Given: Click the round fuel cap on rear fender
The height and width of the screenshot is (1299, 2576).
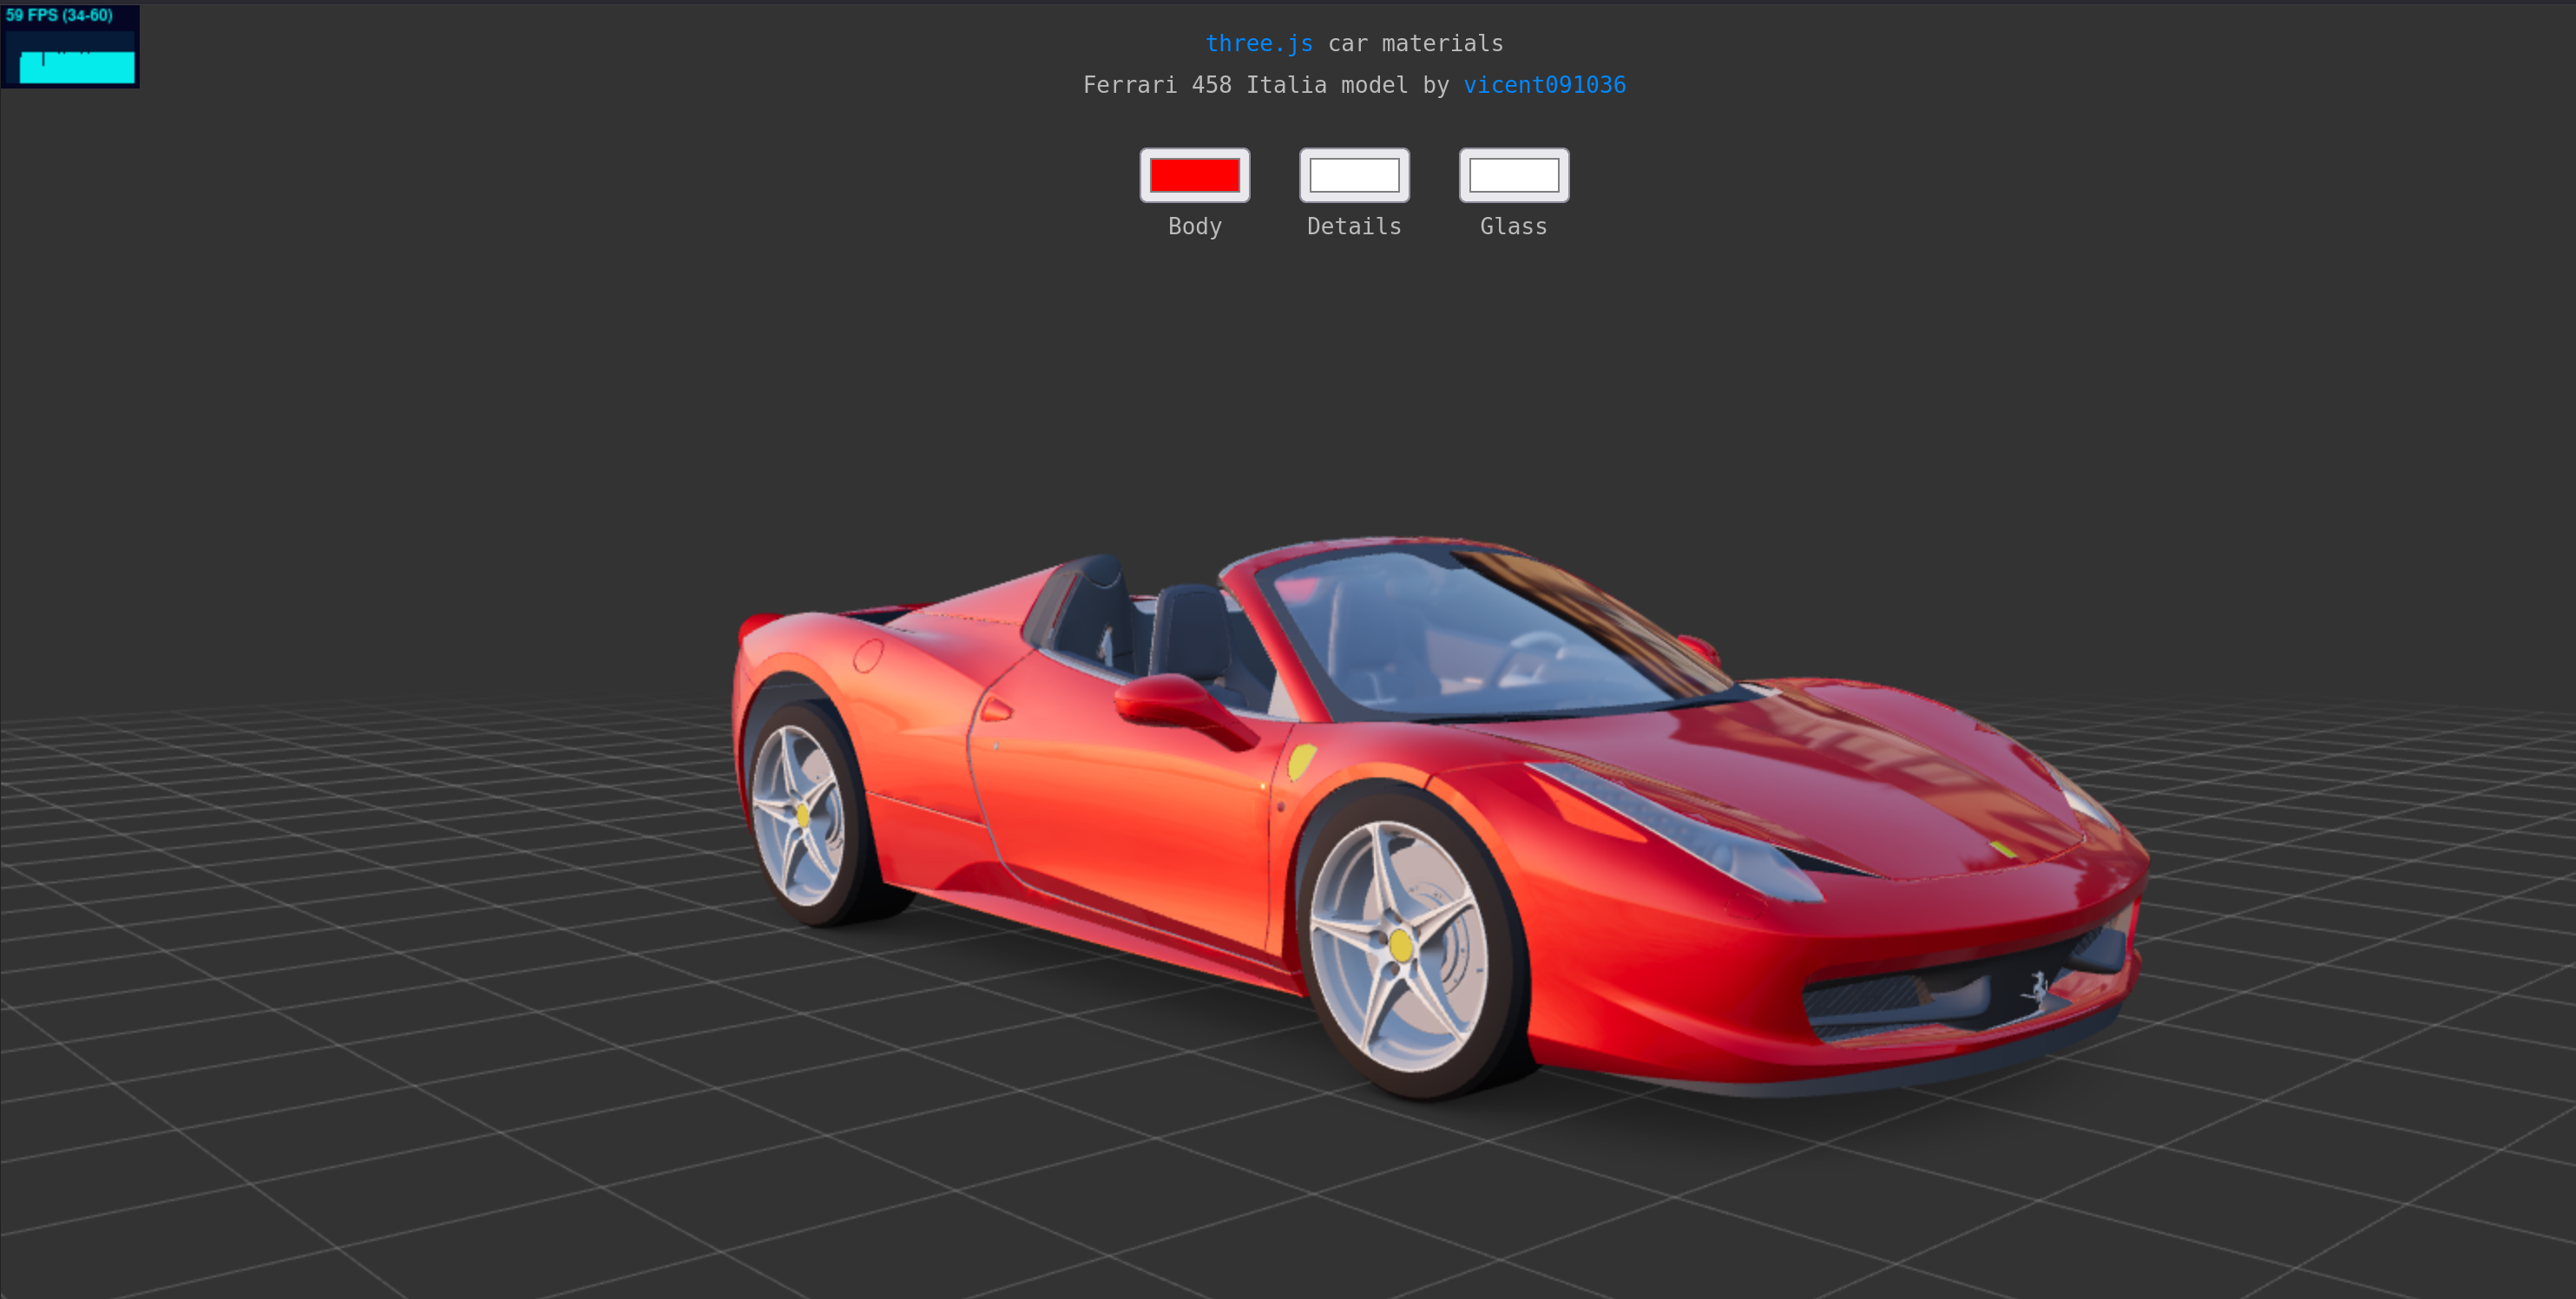Looking at the screenshot, I should coord(868,655).
